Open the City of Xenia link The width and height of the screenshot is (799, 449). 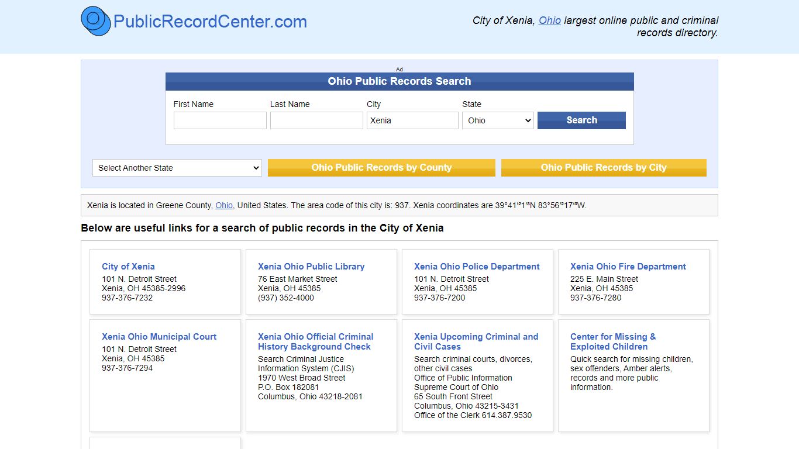(128, 267)
